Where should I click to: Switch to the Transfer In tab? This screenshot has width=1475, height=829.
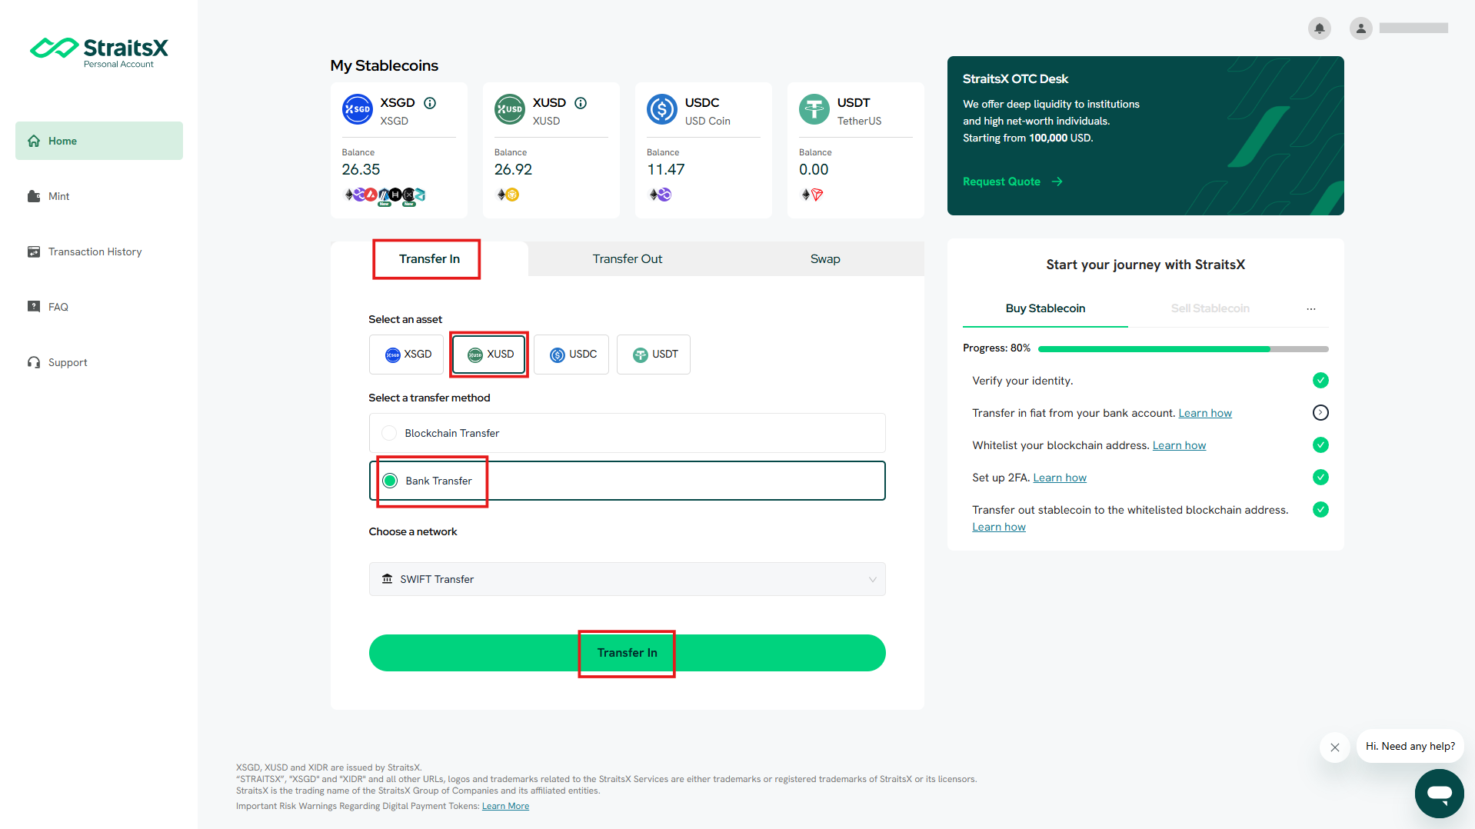pyautogui.click(x=429, y=259)
